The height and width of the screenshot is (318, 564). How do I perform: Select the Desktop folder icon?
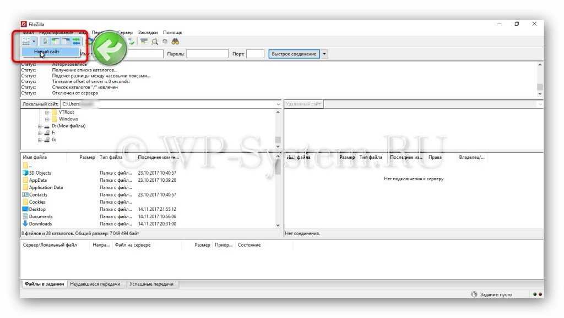[x=25, y=209]
